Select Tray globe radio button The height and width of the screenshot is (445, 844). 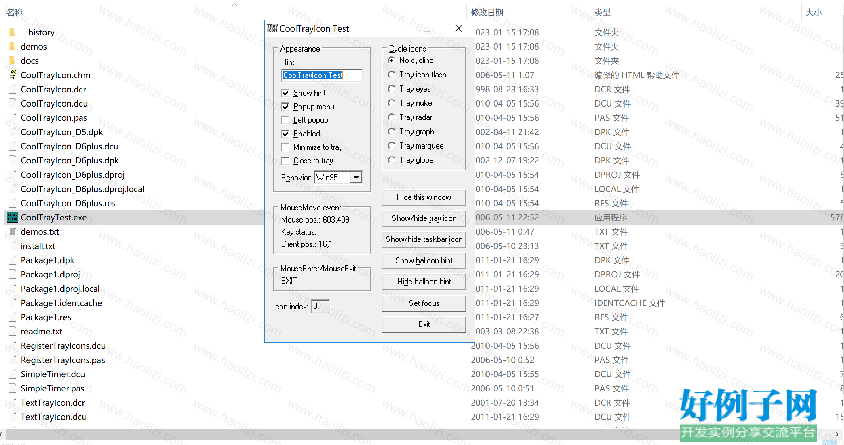[391, 160]
